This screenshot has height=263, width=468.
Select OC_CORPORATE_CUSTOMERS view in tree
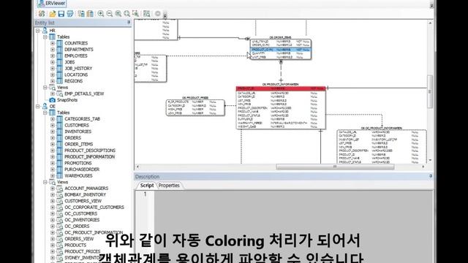(94, 207)
